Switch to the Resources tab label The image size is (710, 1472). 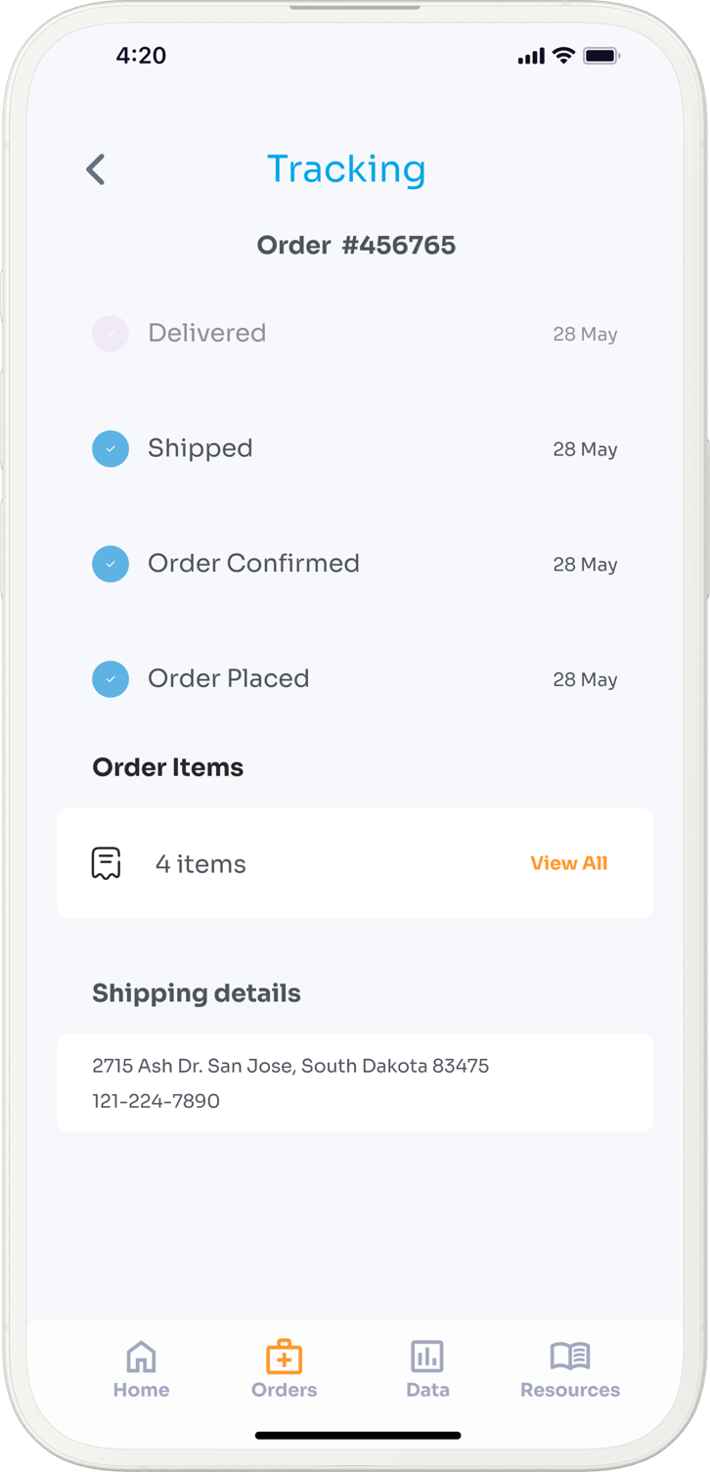pos(570,1390)
